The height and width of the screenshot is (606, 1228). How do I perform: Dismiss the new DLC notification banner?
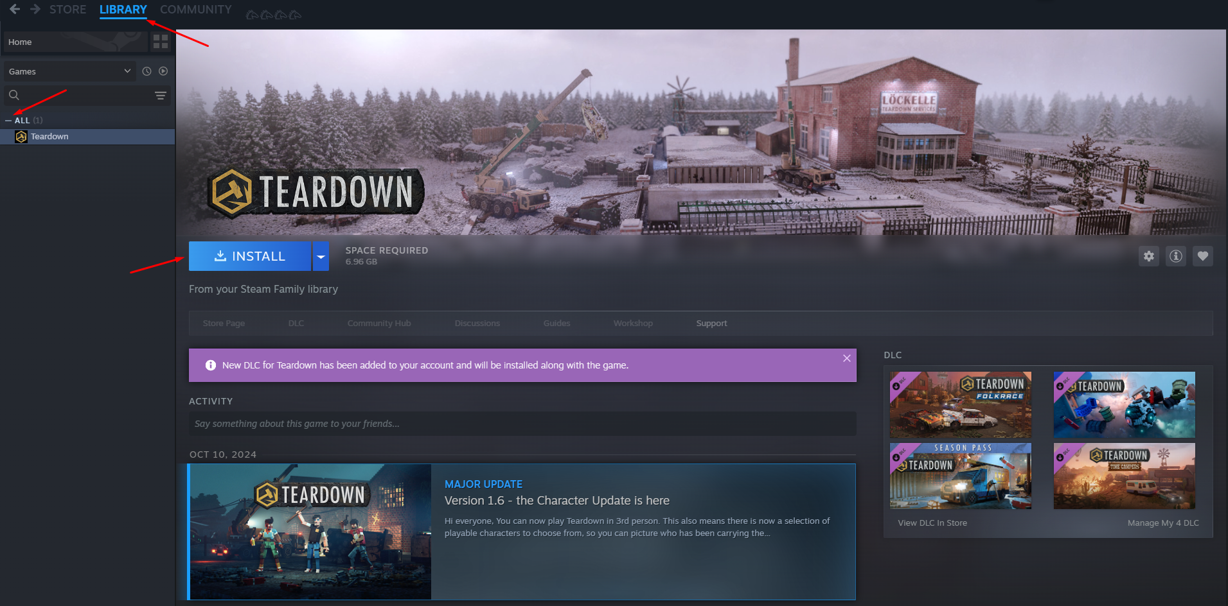pos(846,358)
